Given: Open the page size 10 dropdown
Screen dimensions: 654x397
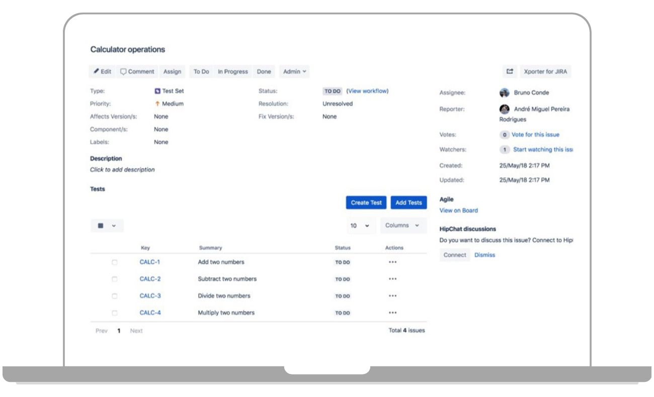Looking at the screenshot, I should tap(360, 225).
